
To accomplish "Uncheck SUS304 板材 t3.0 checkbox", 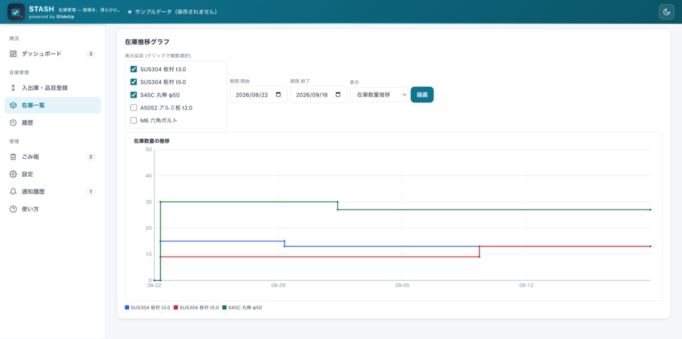I will [x=134, y=69].
